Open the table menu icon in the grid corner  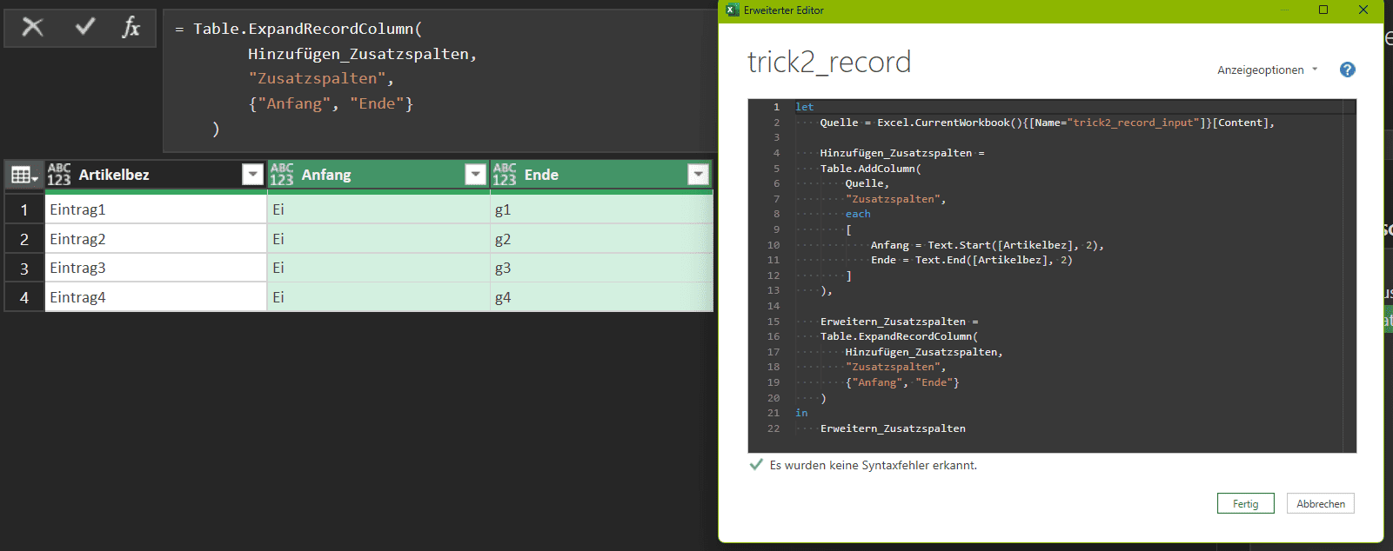[23, 175]
